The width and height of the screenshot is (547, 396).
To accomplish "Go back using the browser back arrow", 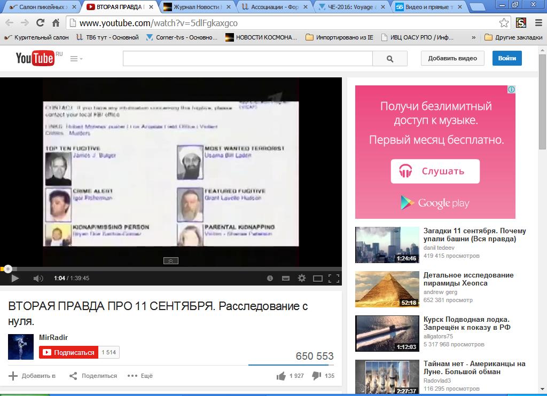I will click(9, 23).
